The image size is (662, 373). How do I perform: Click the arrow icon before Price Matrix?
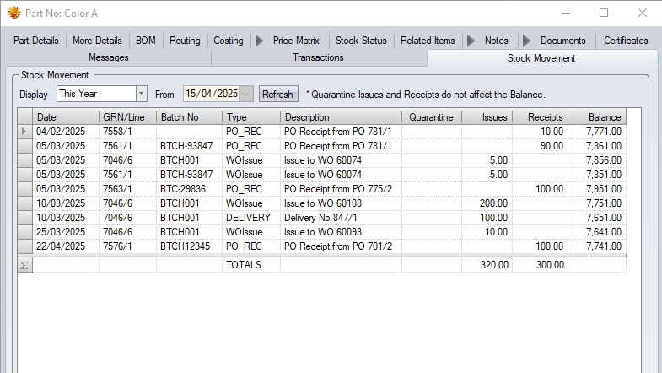pyautogui.click(x=260, y=41)
